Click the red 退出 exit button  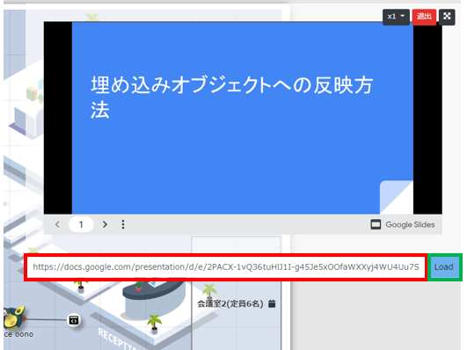424,17
